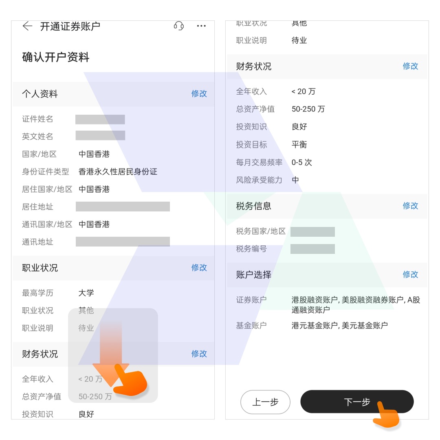The width and height of the screenshot is (440, 440).
Task: Tap the 下一步 button
Action: point(357,402)
